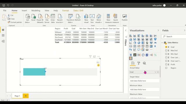The image size is (186, 104).
Task: Collapse the Sales Metrics table
Action: point(162,43)
